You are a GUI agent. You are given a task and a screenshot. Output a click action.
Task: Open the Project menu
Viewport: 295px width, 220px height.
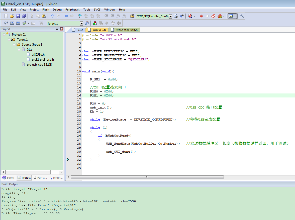pyautogui.click(x=34, y=10)
